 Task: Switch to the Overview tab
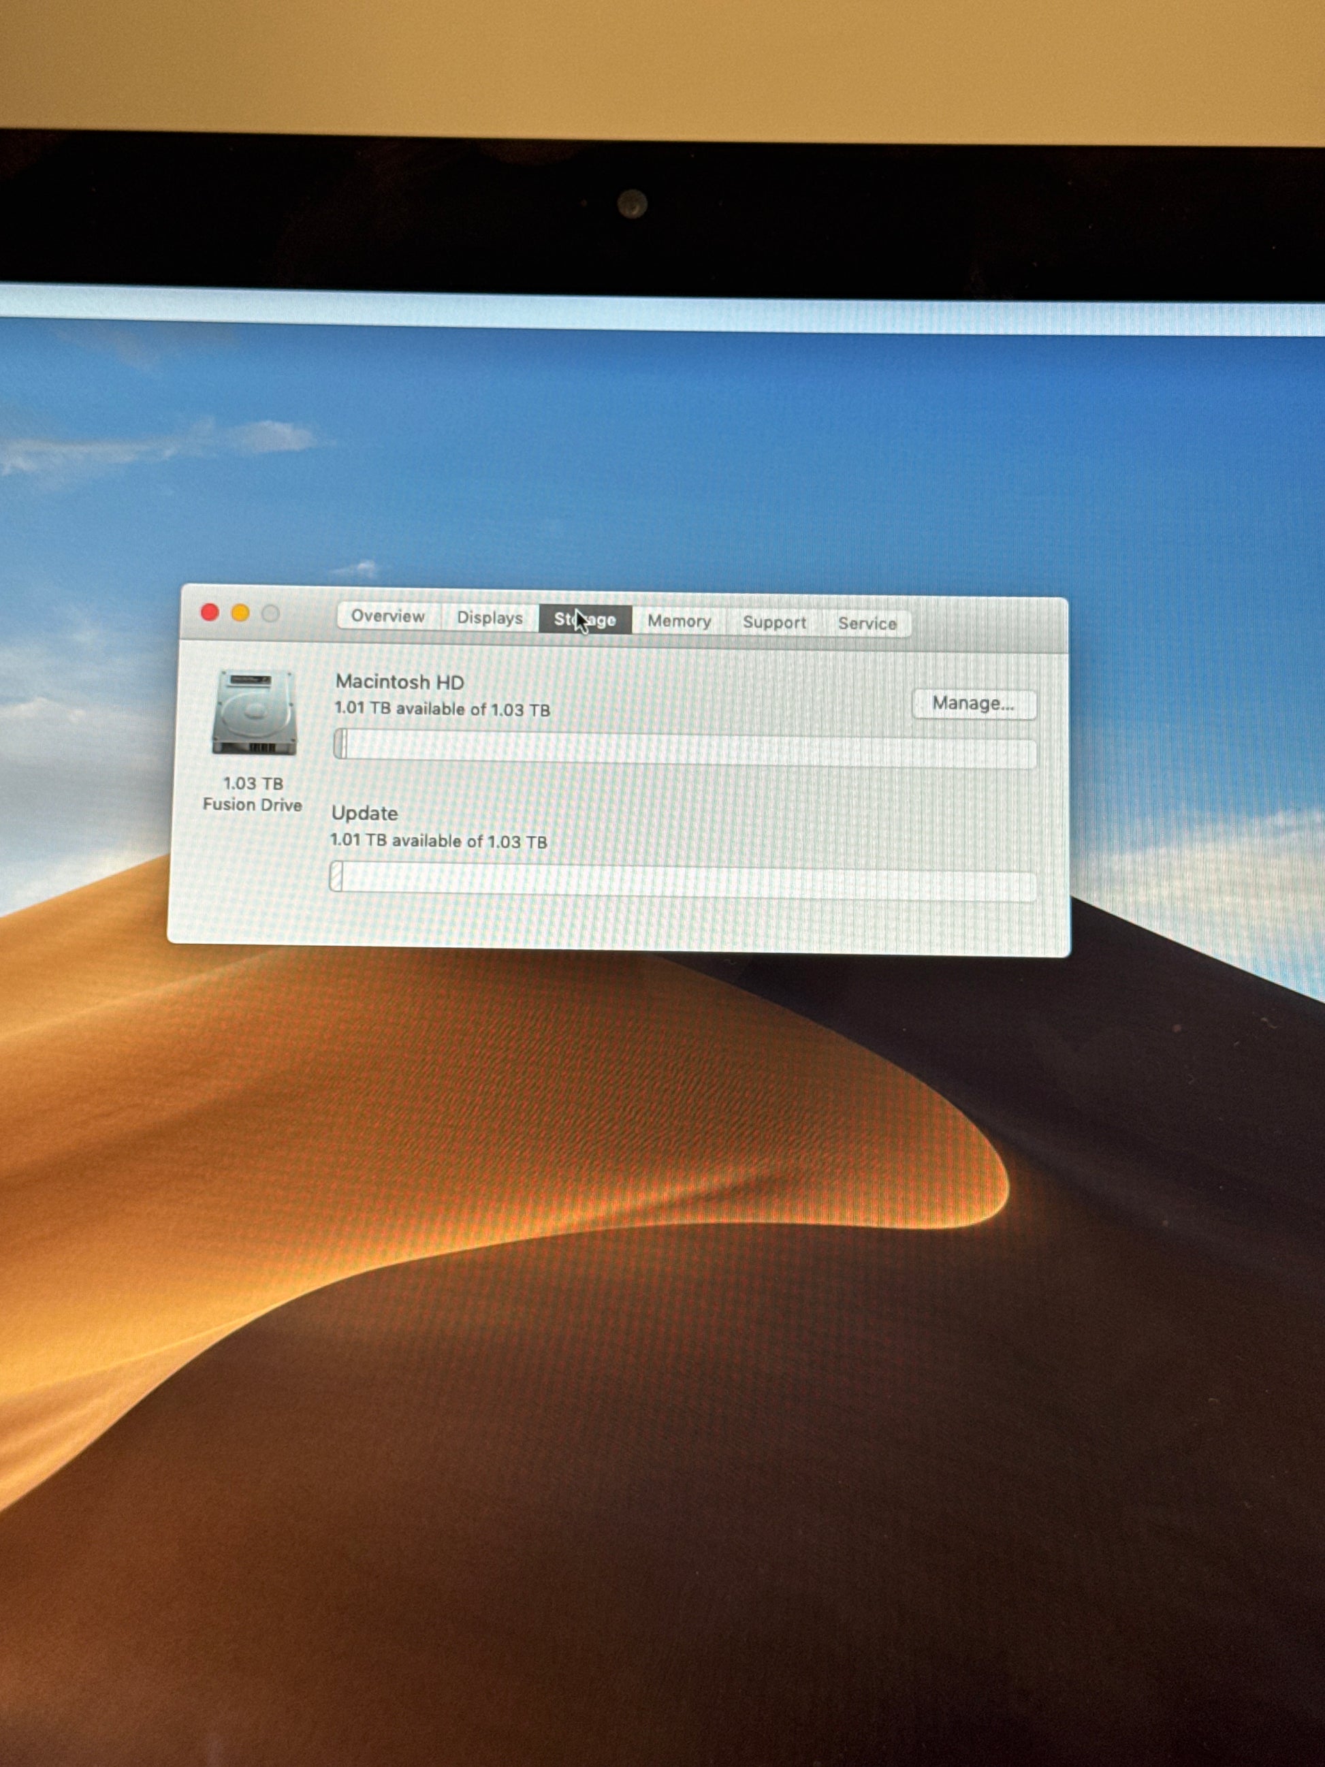click(387, 617)
